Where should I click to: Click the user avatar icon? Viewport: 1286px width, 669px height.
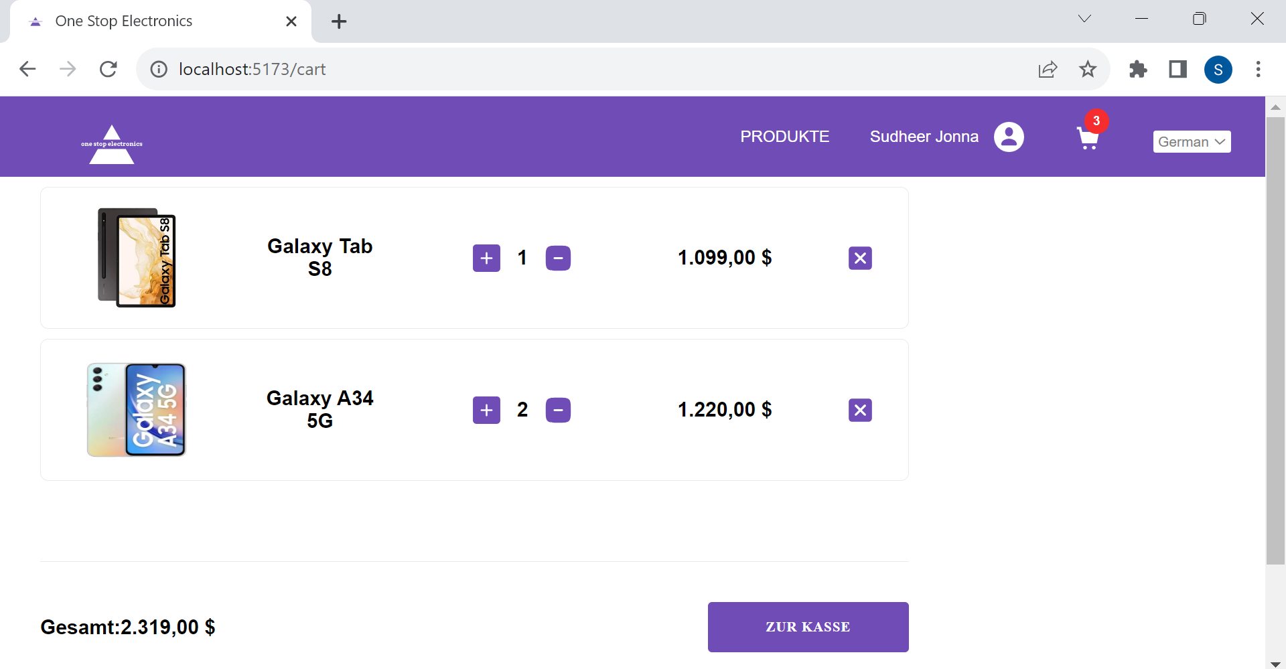click(1009, 137)
